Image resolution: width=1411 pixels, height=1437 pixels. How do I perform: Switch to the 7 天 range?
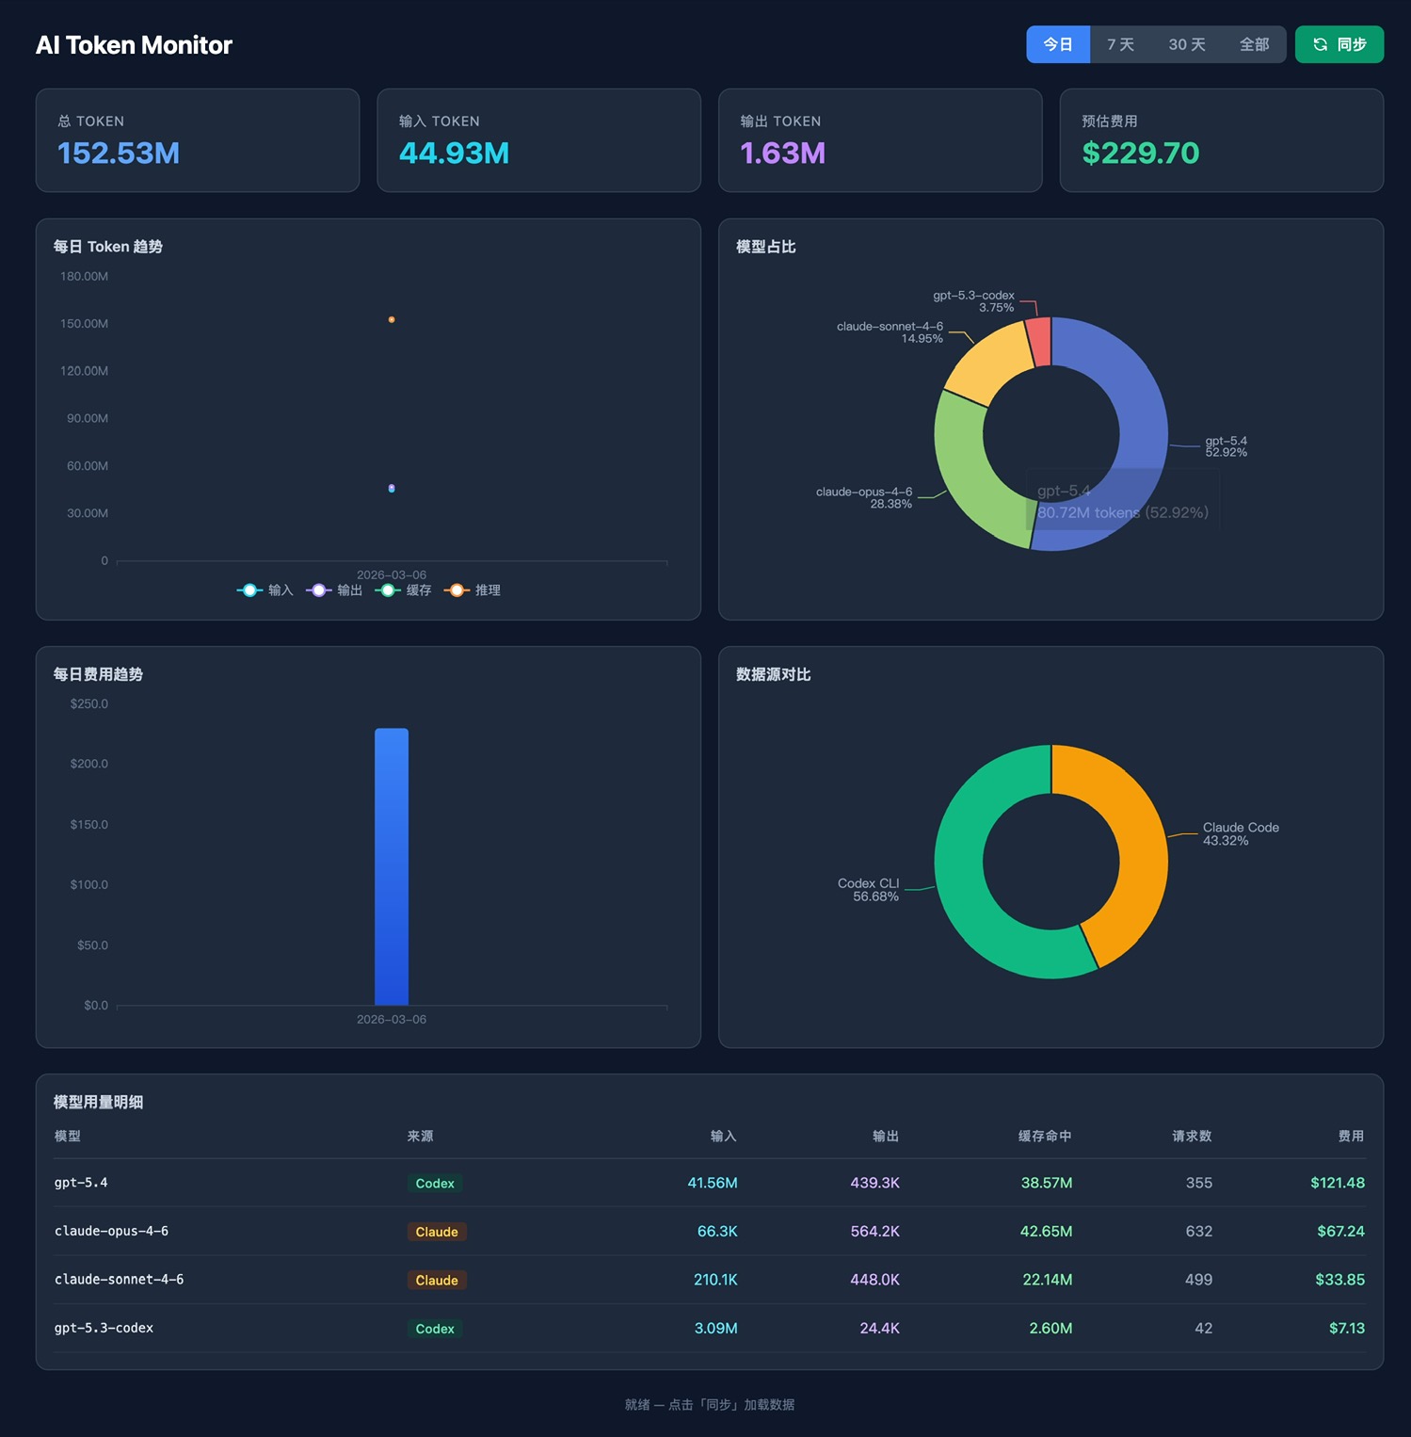click(1120, 44)
